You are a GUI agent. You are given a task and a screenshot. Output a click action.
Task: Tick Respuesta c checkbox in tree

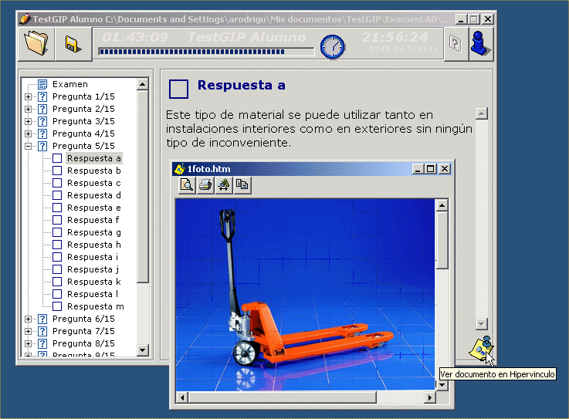pos(57,183)
